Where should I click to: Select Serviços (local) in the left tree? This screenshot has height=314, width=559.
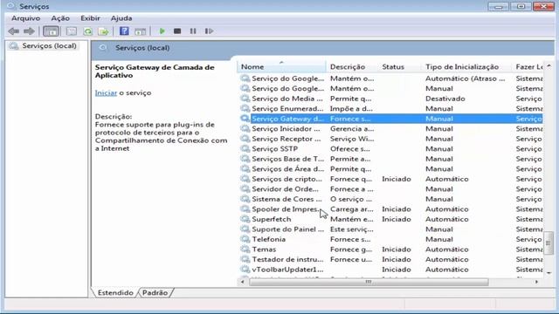49,45
